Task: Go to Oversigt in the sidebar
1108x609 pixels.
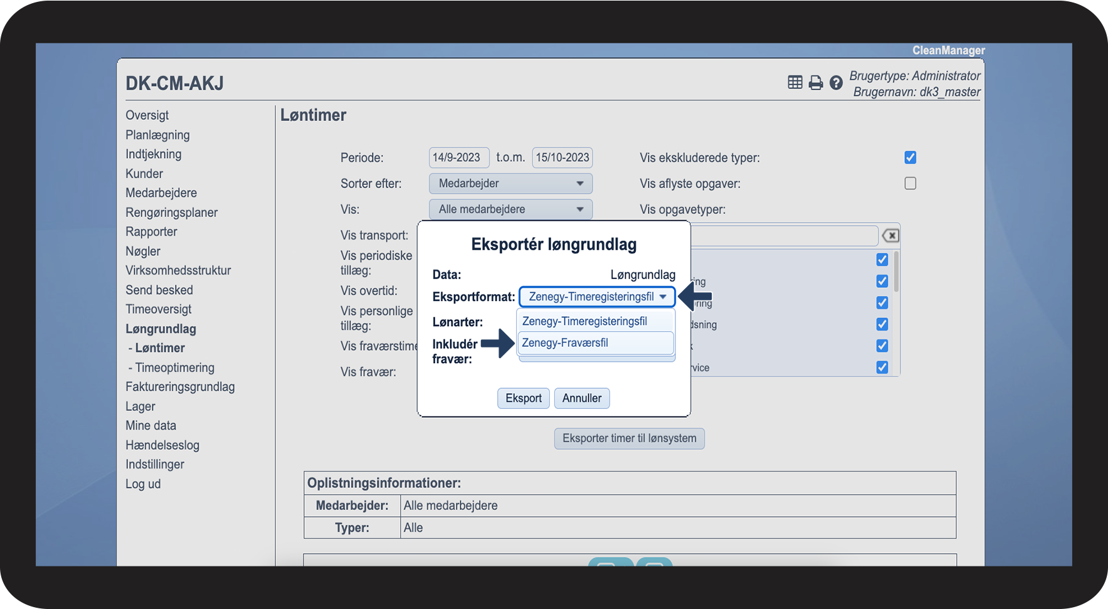Action: (147, 115)
